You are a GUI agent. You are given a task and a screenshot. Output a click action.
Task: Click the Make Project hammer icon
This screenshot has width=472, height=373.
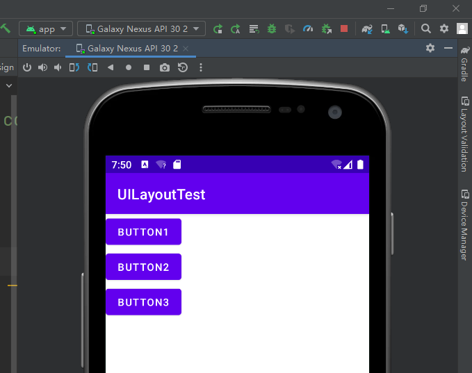[5, 28]
